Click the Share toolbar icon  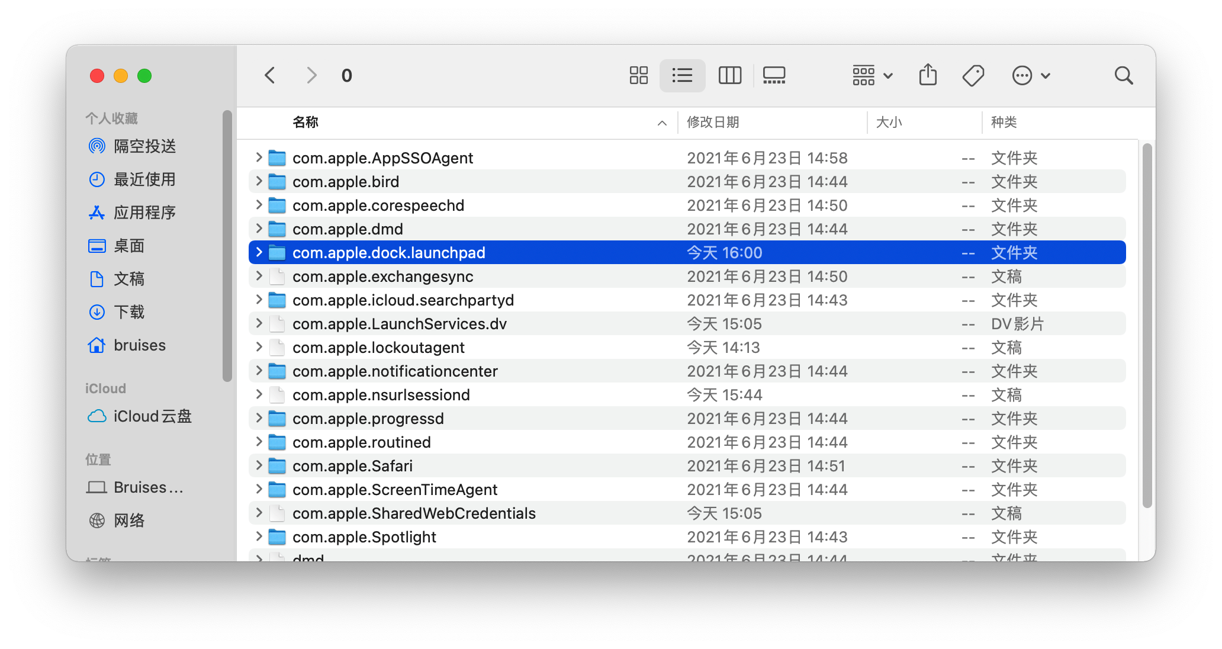[928, 75]
